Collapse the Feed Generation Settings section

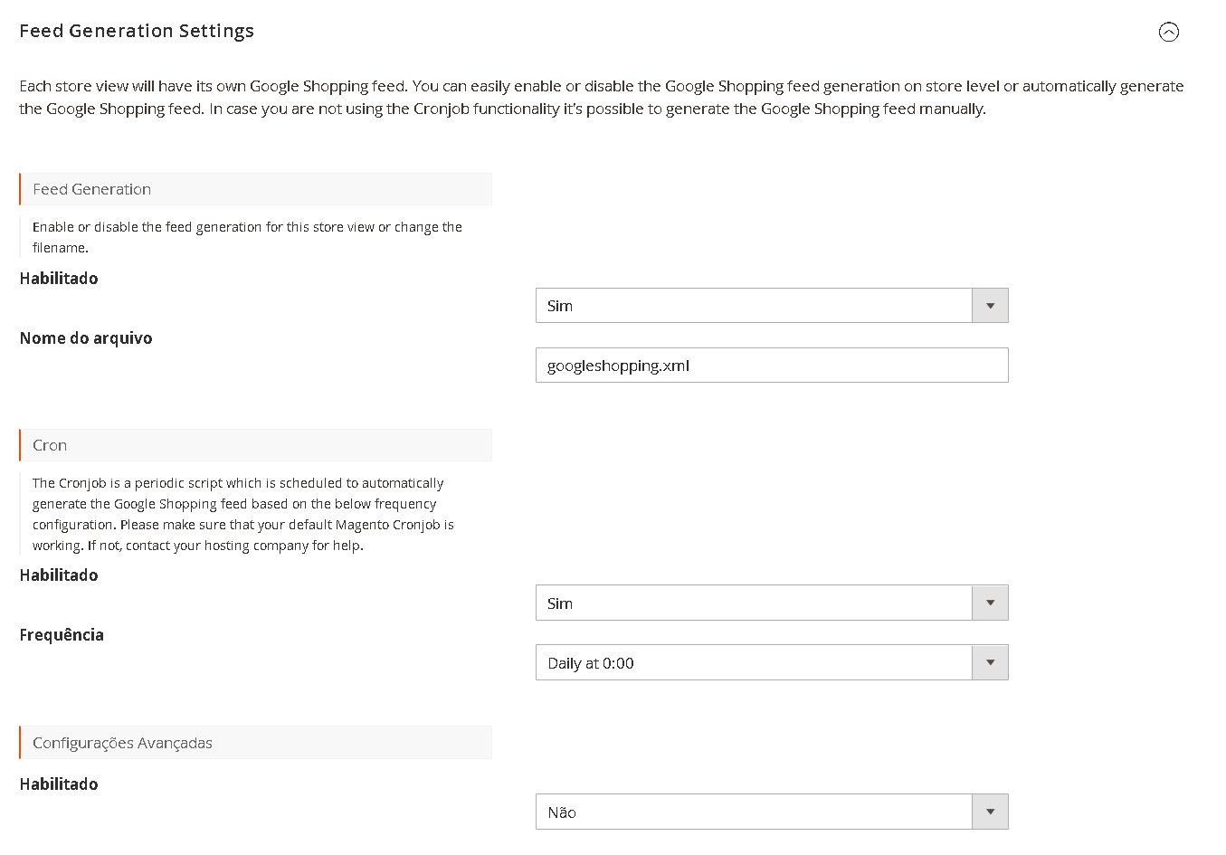[1168, 33]
